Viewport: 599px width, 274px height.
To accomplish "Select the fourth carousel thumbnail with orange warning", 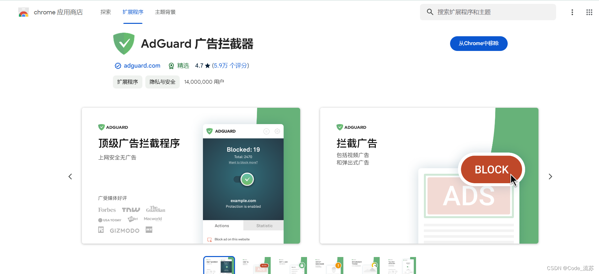I will click(x=328, y=266).
